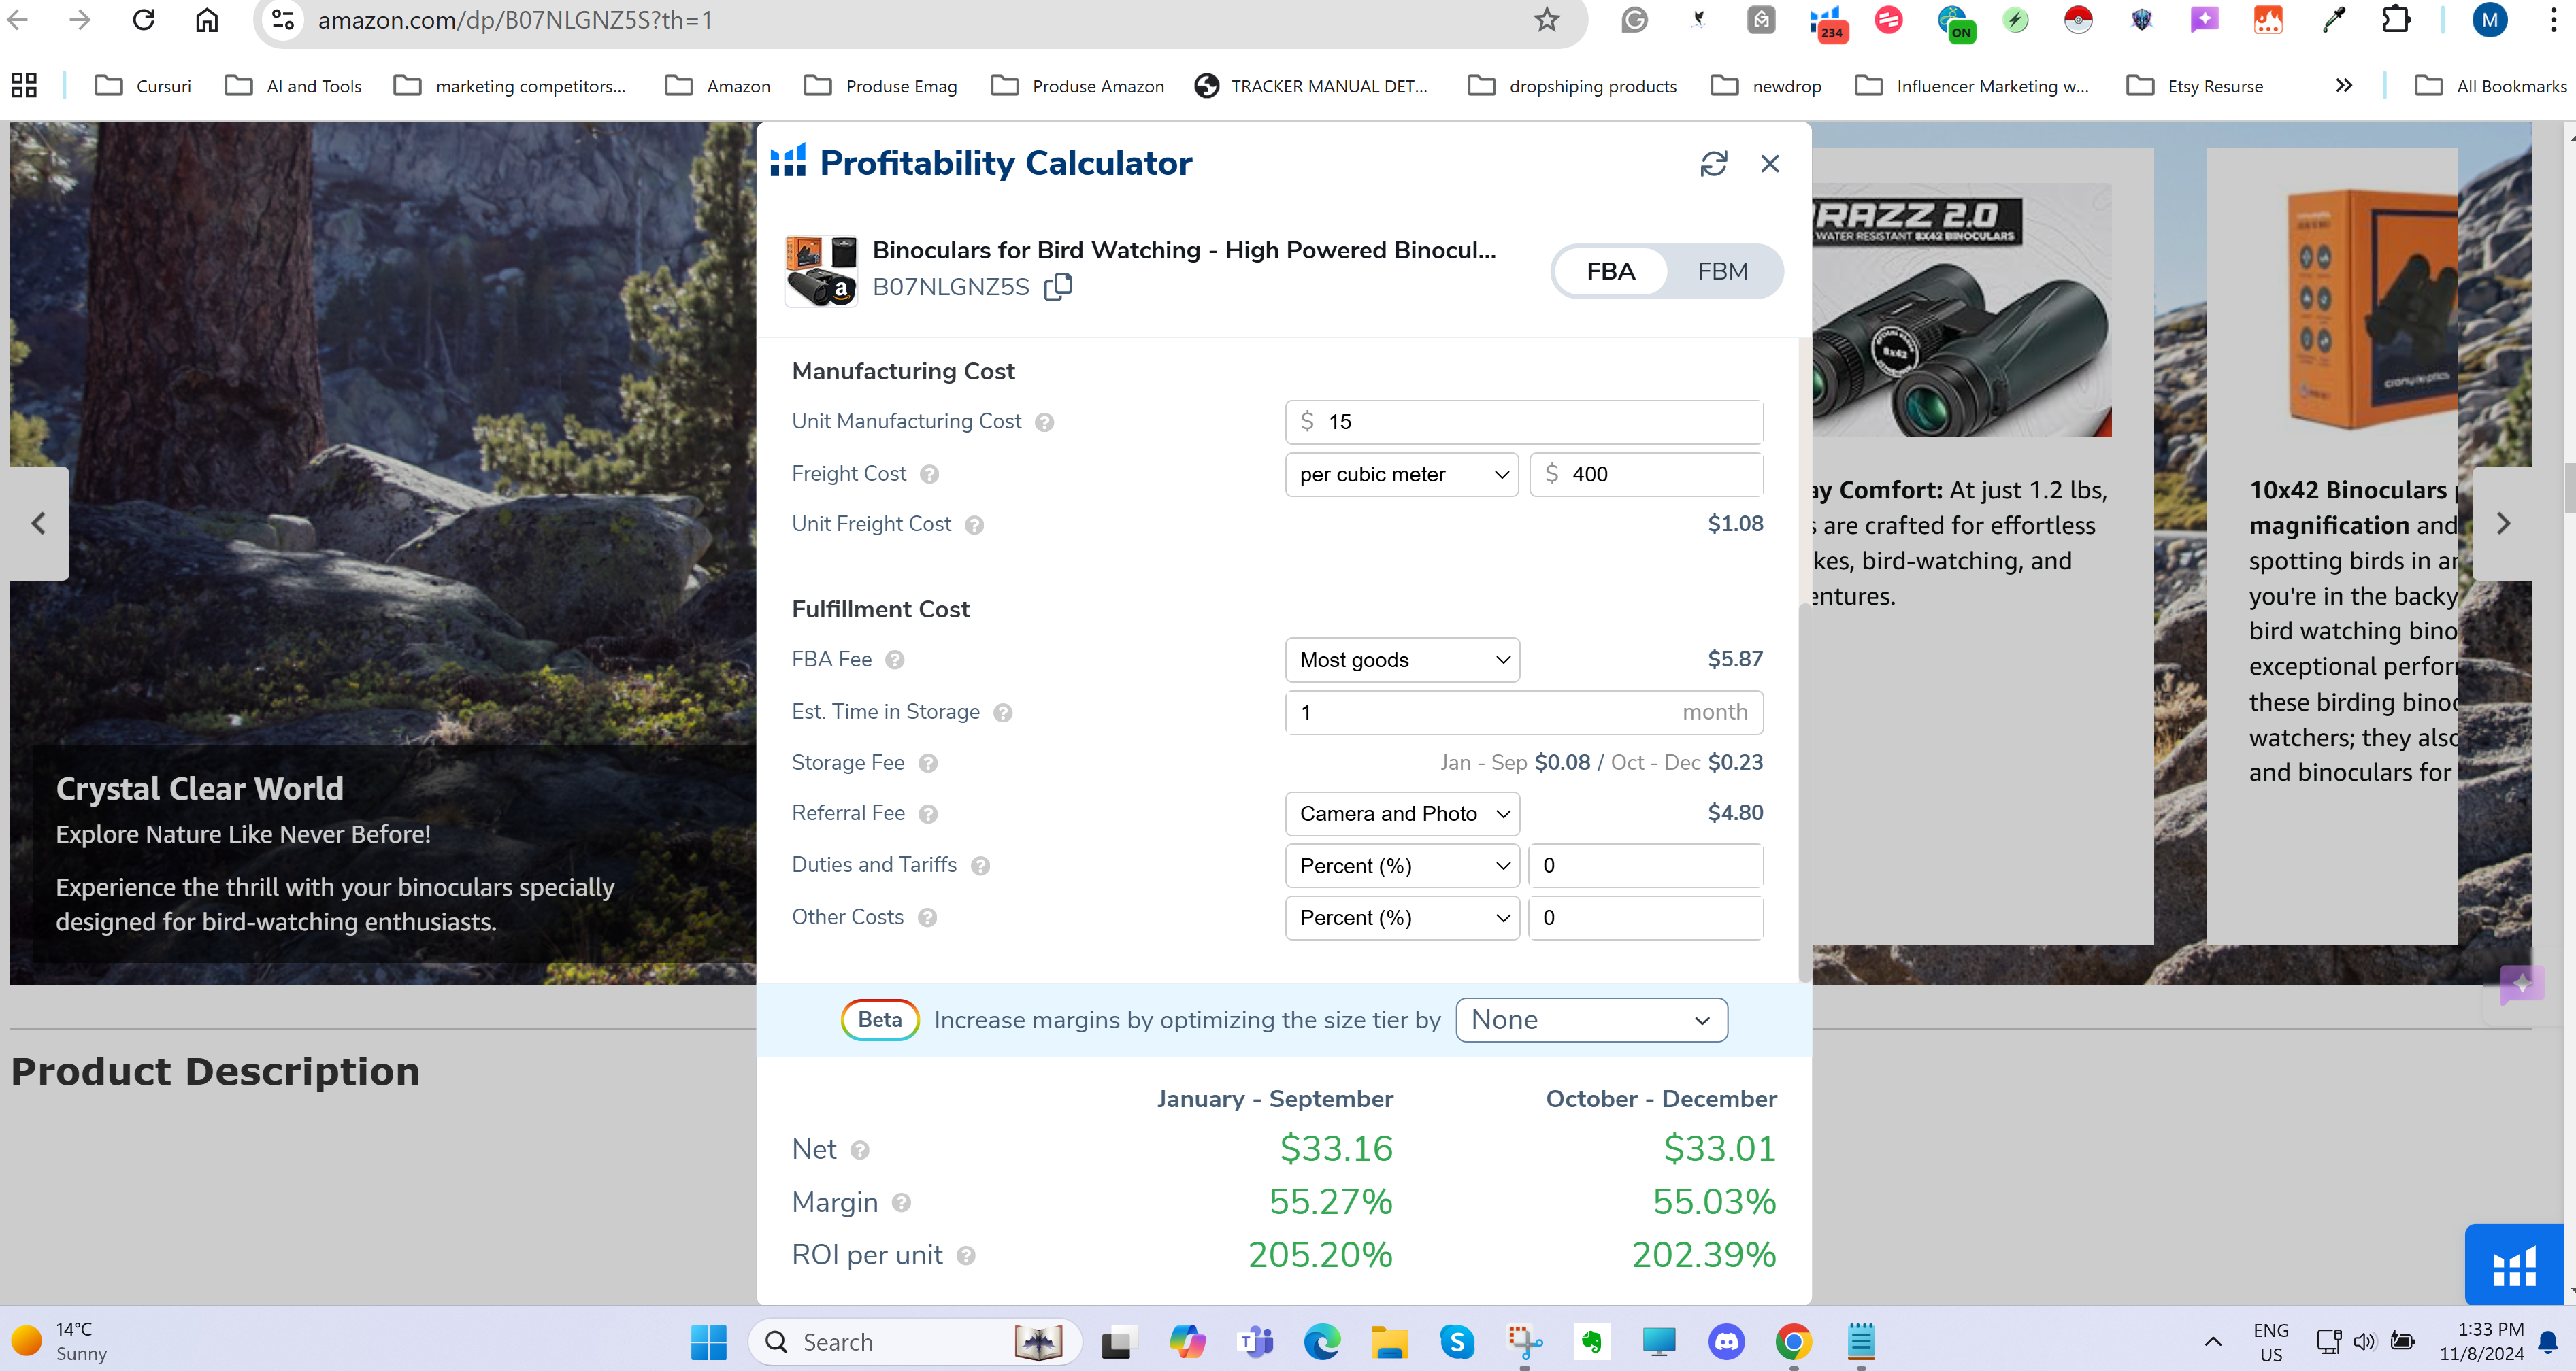This screenshot has width=2576, height=1371.
Task: Open the dropshiping products bookmark folder
Action: pyautogui.click(x=1572, y=86)
